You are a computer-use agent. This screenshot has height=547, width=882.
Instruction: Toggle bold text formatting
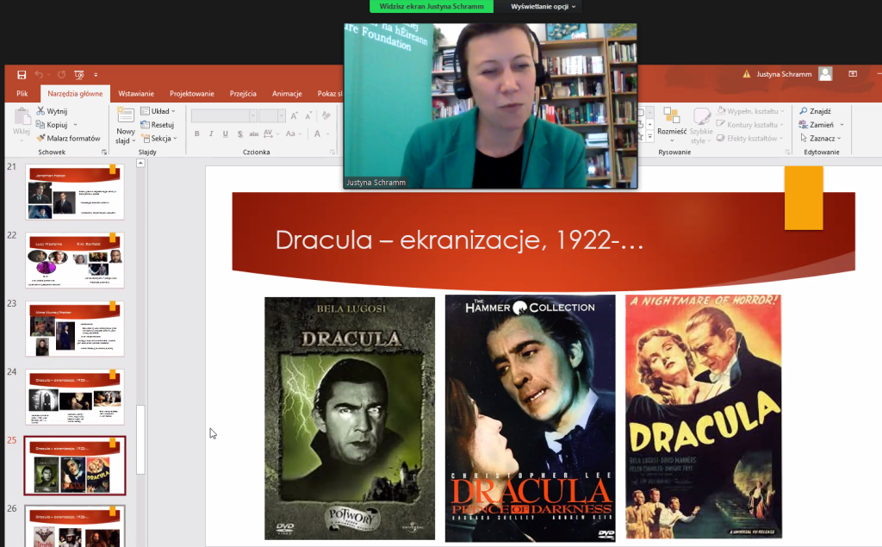point(197,134)
